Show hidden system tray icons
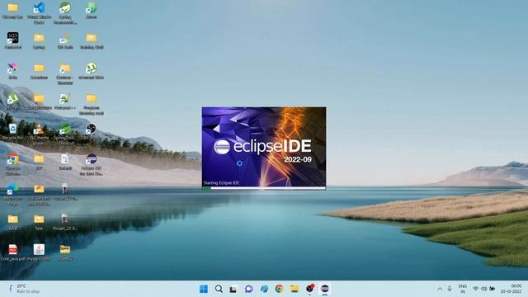This screenshot has width=528, height=297. pyautogui.click(x=440, y=289)
